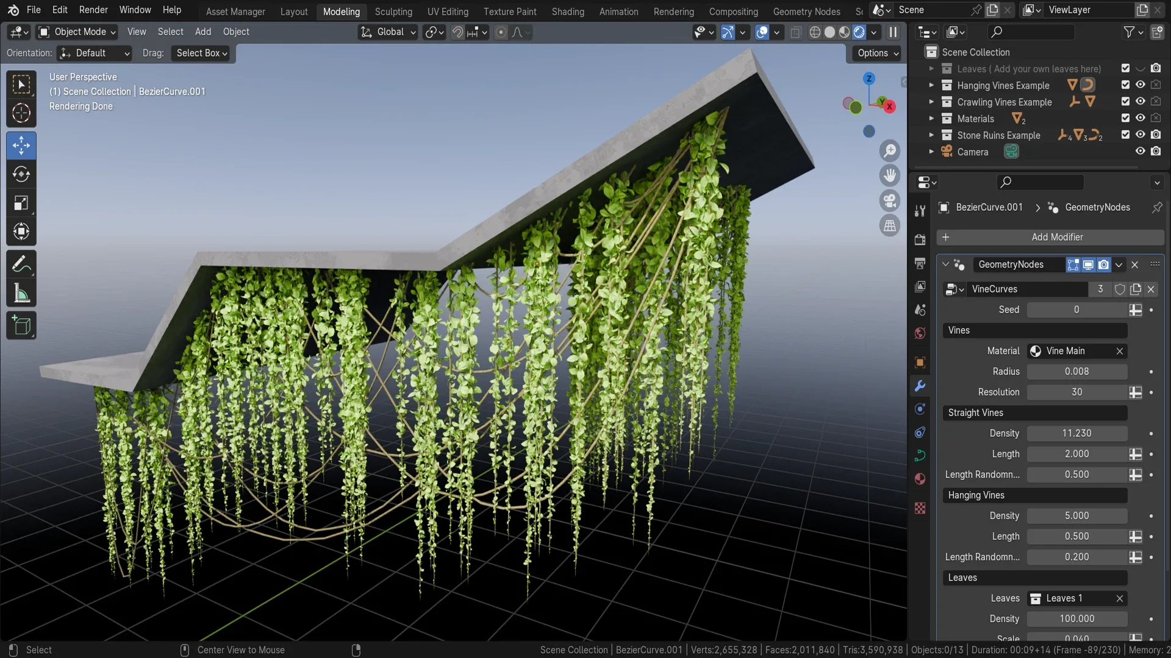Click the Constraints icon in properties panel
1171x658 pixels.
920,456
